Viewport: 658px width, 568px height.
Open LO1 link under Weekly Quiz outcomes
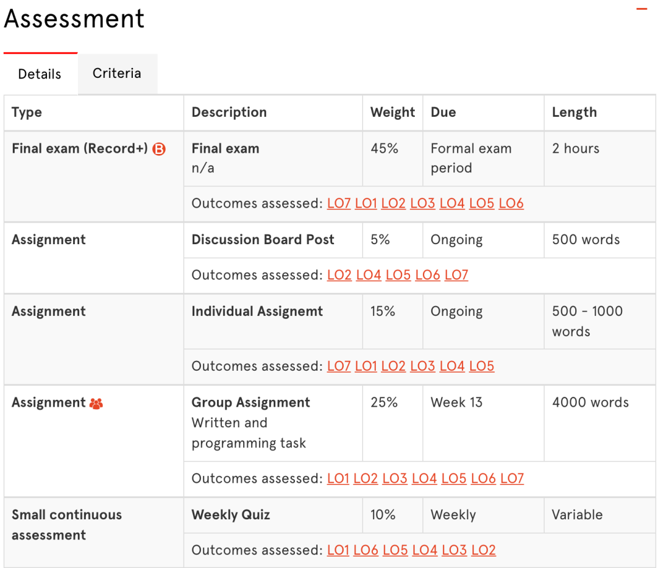click(338, 550)
